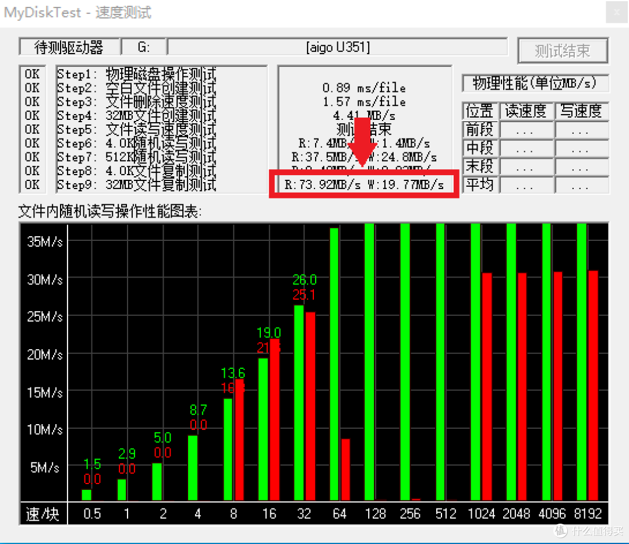The height and width of the screenshot is (544, 629).
Task: Click the OK status beside Step5
Action: click(32, 130)
